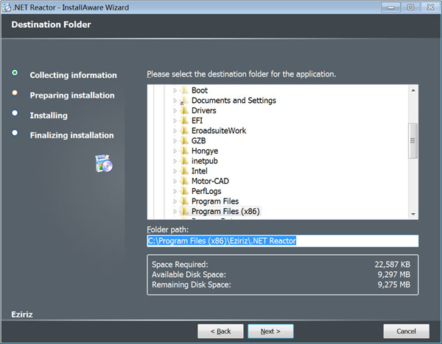Click the Next button
This screenshot has width=442, height=344.
(x=270, y=332)
